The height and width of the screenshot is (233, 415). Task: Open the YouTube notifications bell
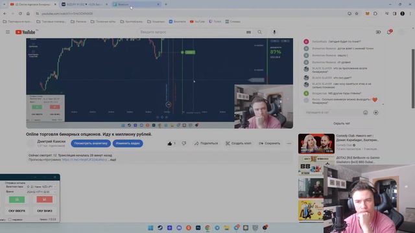pyautogui.click(x=389, y=32)
